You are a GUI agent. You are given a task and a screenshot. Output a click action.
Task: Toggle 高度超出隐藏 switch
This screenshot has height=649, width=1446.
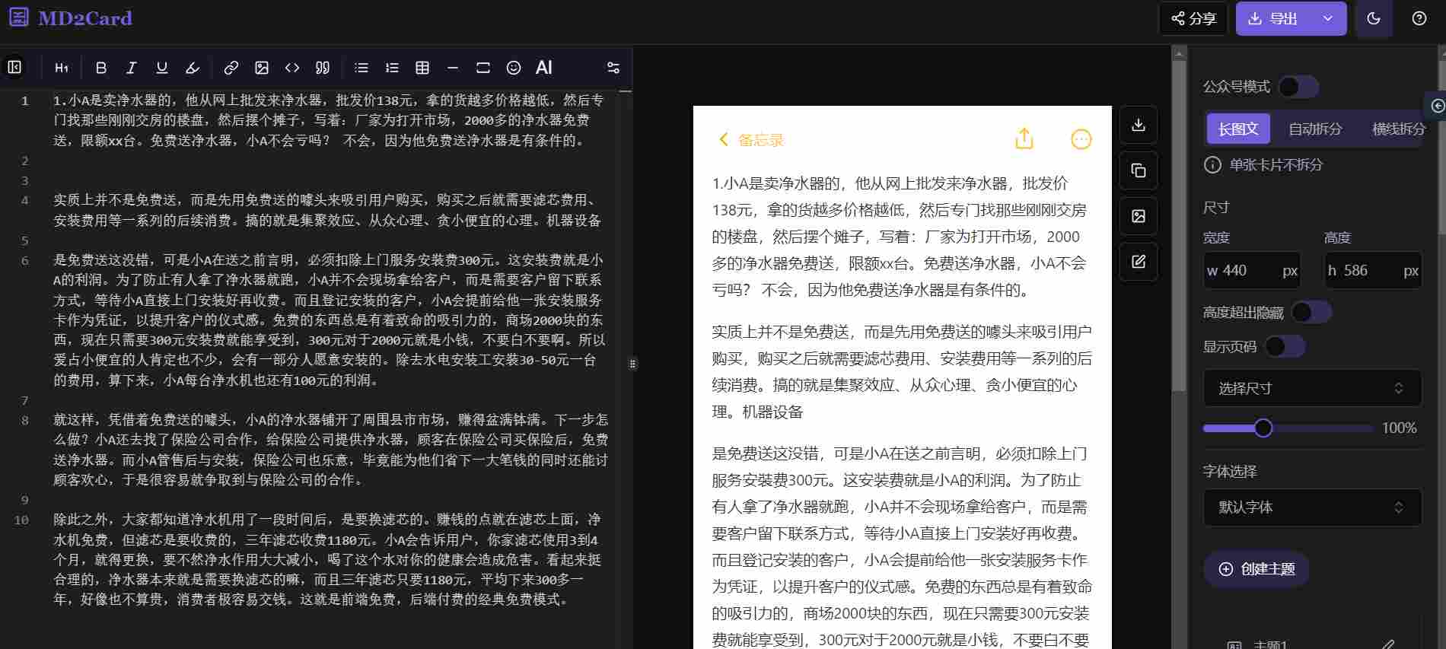1311,312
